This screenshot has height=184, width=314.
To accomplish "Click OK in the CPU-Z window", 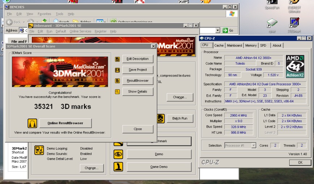I will pyautogui.click(x=300, y=162).
